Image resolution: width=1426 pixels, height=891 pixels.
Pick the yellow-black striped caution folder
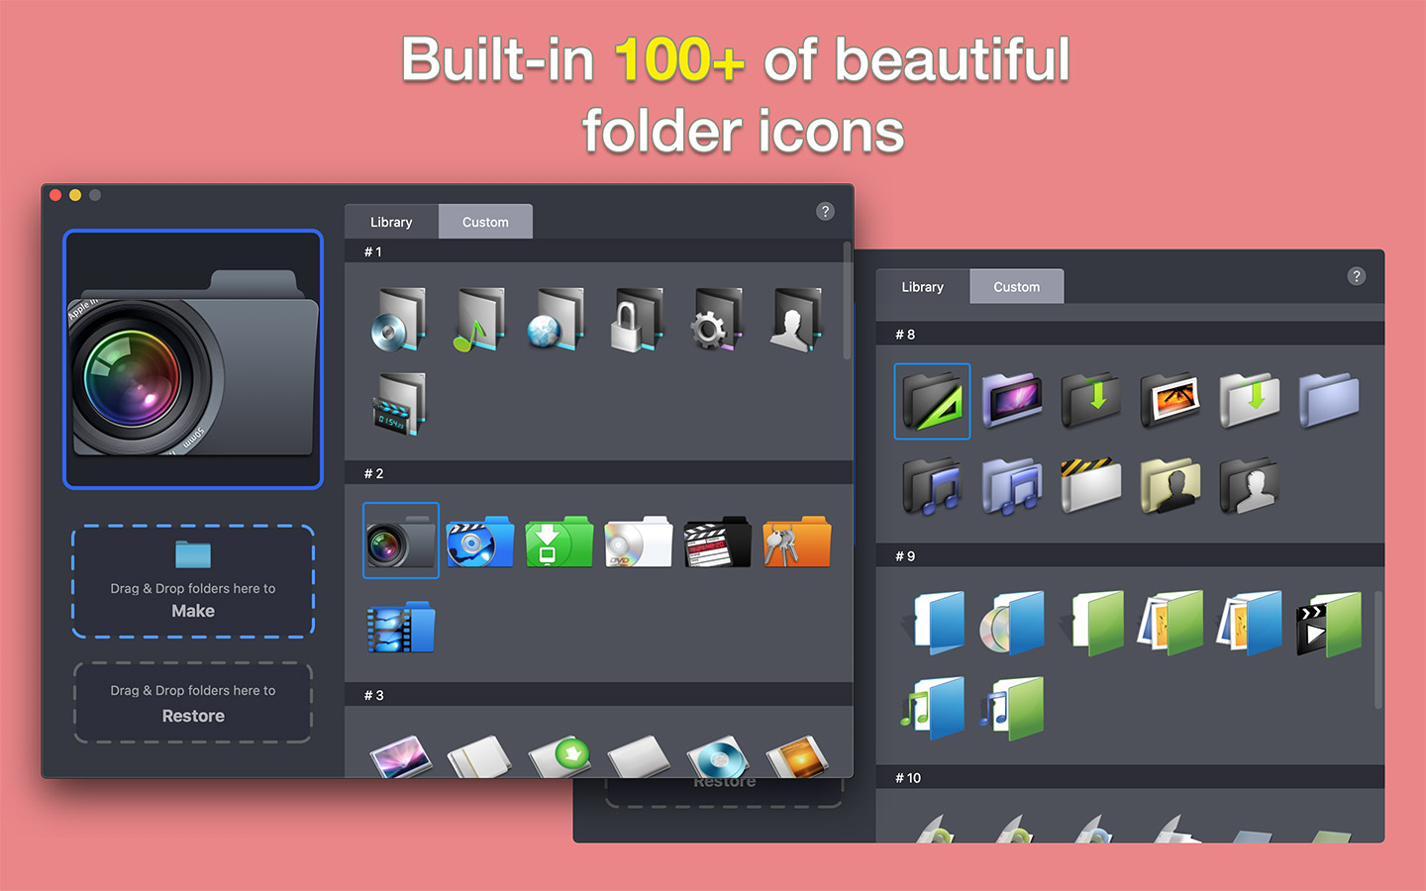coord(1091,486)
